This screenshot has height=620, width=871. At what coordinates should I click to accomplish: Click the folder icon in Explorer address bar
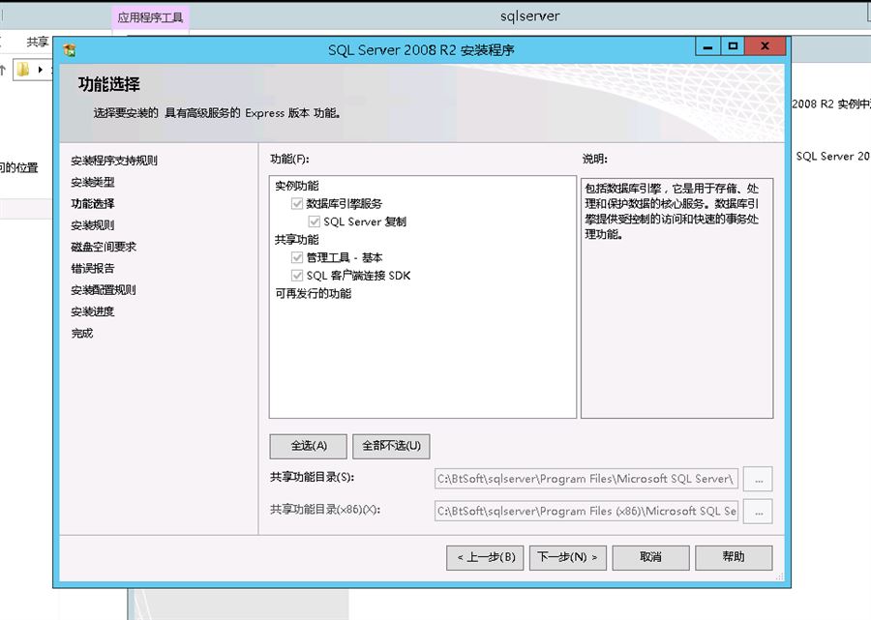(x=23, y=70)
